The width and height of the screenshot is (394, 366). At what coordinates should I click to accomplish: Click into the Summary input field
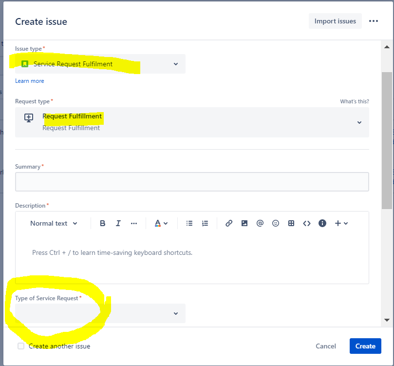[x=192, y=182]
